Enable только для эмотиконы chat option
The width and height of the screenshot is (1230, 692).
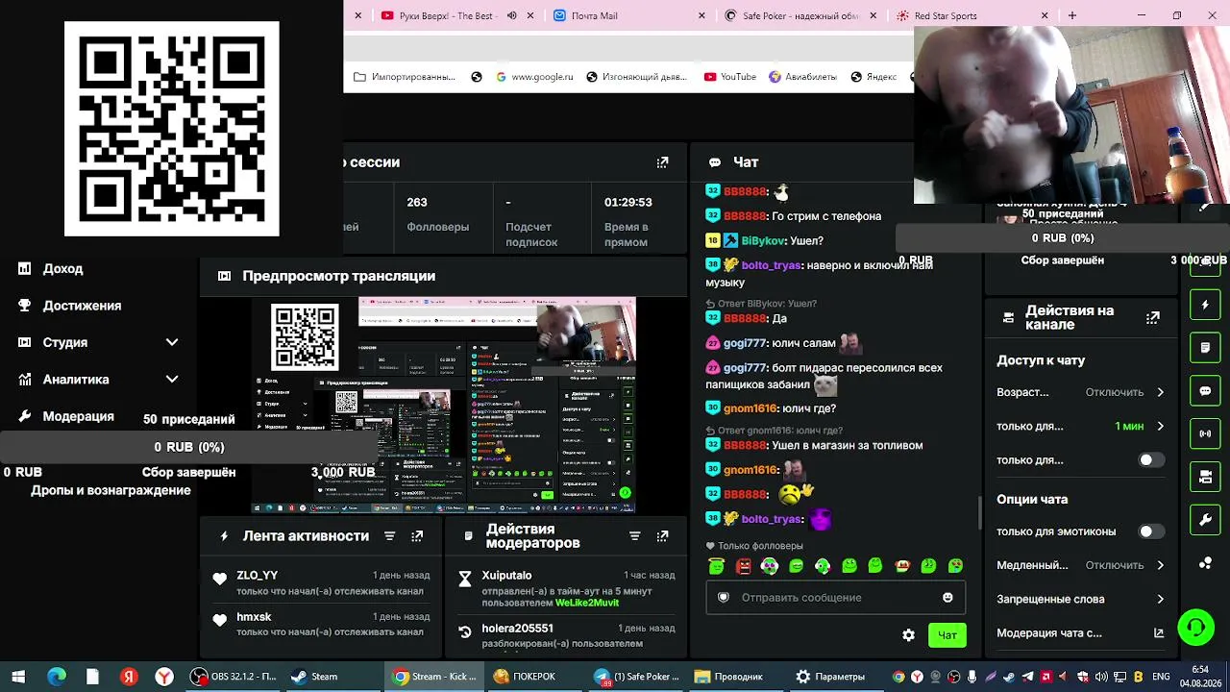click(x=1151, y=531)
